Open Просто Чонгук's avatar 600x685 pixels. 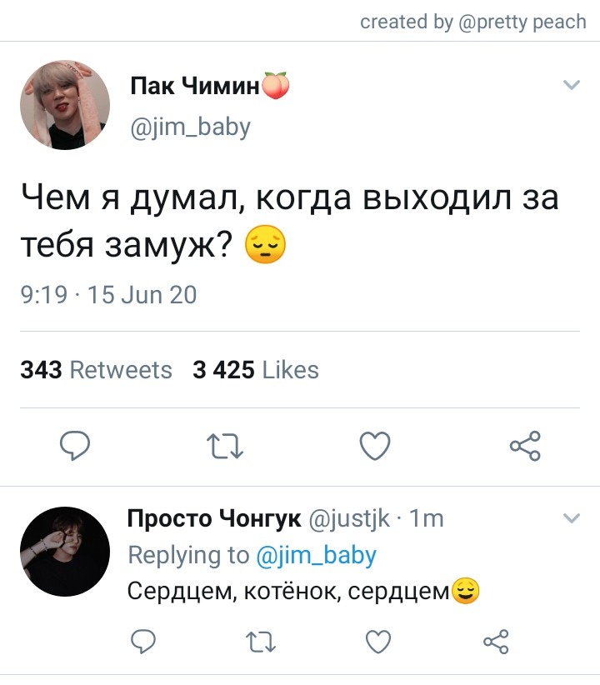coord(65,552)
